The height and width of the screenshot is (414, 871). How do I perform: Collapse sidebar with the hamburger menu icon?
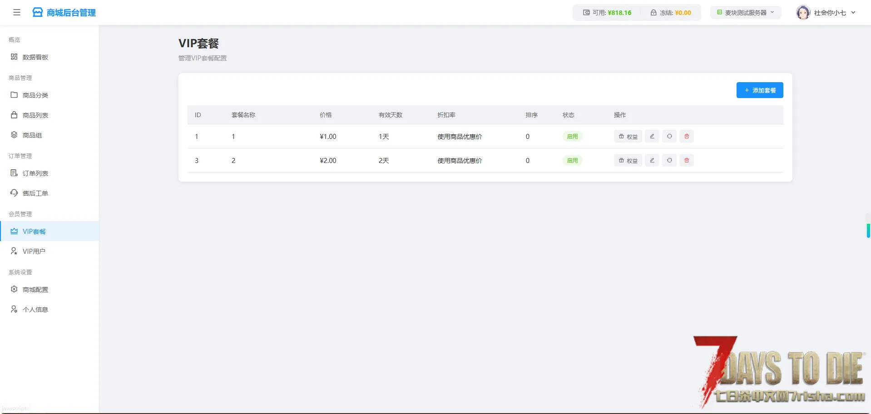click(x=17, y=12)
